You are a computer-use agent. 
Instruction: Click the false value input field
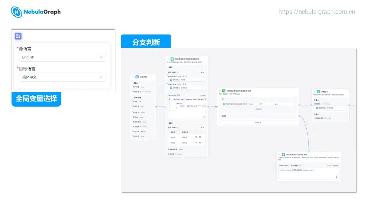(284, 104)
